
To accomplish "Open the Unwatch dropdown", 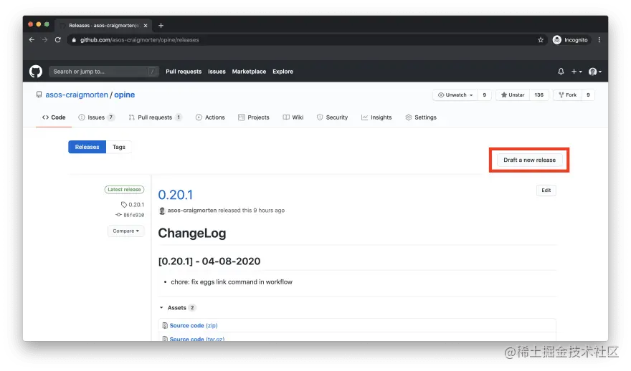I will (455, 95).
